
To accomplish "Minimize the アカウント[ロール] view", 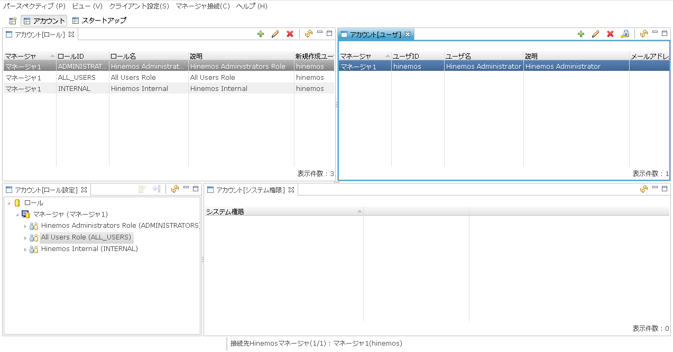I will tap(320, 33).
